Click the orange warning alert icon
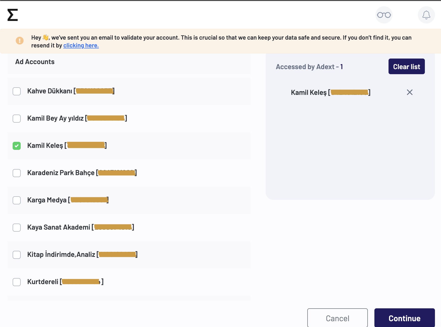Screen dimensions: 441x327 pyautogui.click(x=20, y=40)
